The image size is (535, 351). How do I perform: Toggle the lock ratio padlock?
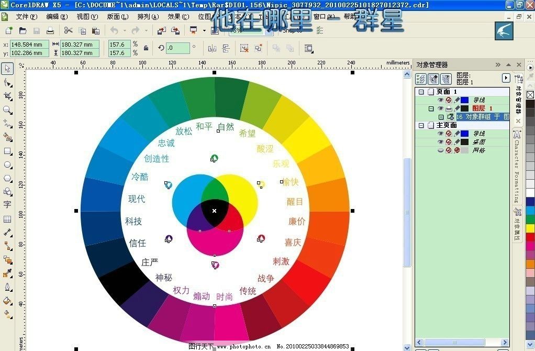point(146,48)
